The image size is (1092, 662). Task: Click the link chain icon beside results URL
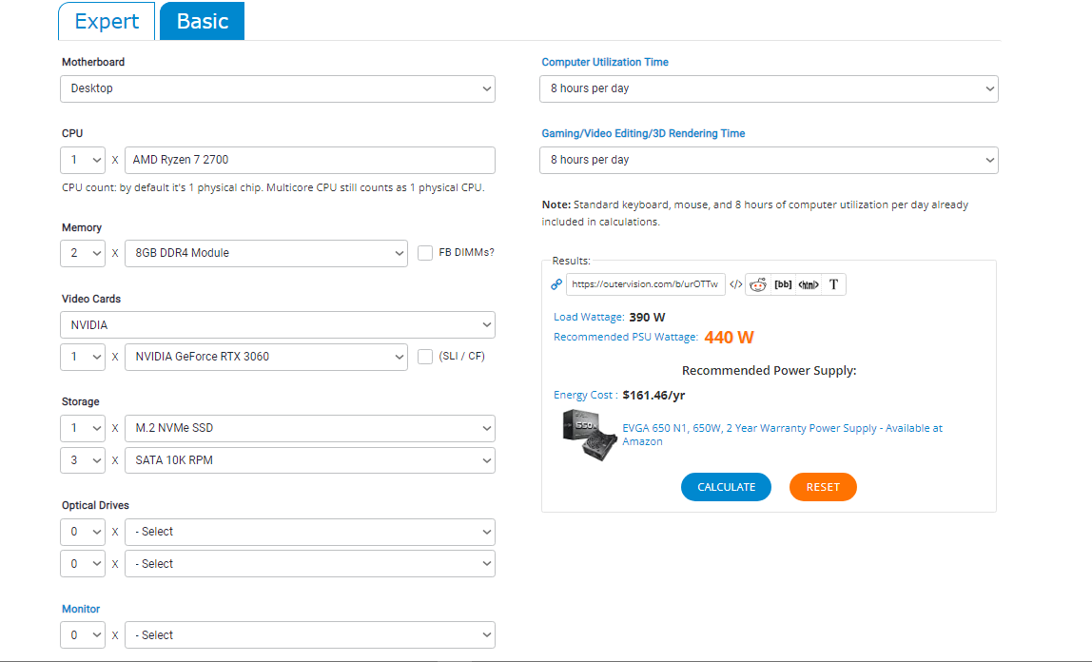(x=556, y=284)
